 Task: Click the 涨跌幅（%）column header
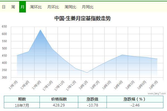[135, 99]
